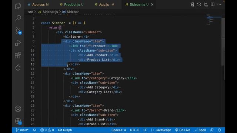Click line number 22 in gutter
Image resolution: width=237 pixels, height=133 pixels.
pyautogui.click(x=33, y=106)
